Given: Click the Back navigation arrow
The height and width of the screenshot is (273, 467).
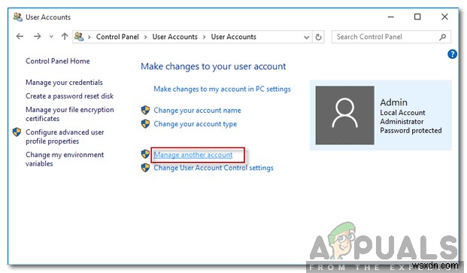Looking at the screenshot, I should [20, 37].
